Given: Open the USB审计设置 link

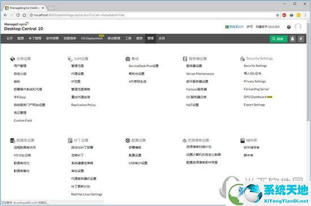Looking at the screenshot, I should coord(138,163).
